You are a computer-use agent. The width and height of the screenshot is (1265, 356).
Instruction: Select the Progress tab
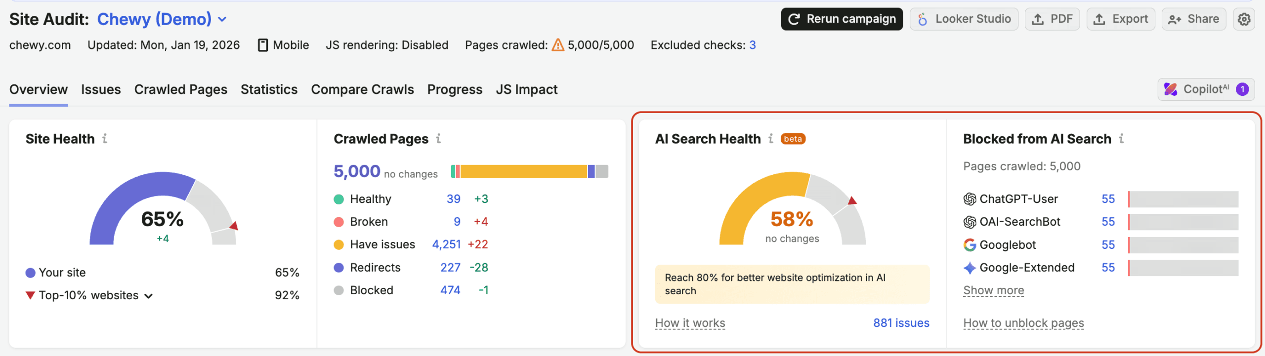coord(455,89)
